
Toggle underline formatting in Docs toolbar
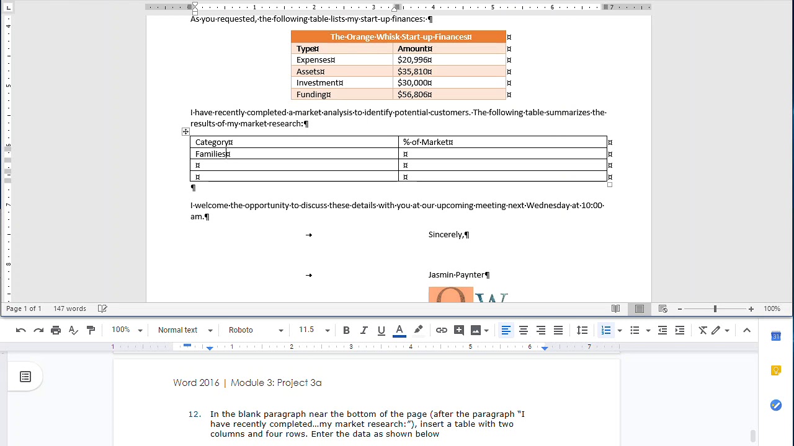click(x=381, y=330)
